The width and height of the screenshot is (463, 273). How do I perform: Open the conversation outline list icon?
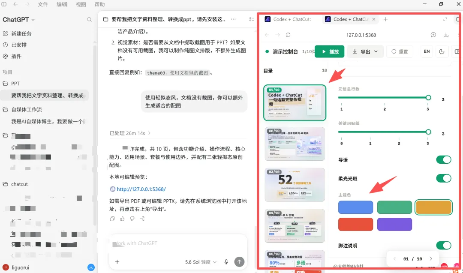(251, 19)
